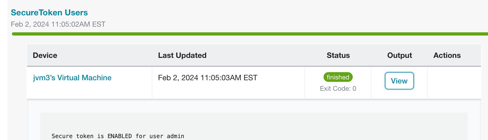Select the 'Secure token is ENABLED' output line
Image resolution: width=488 pixels, height=140 pixels.
[118, 136]
